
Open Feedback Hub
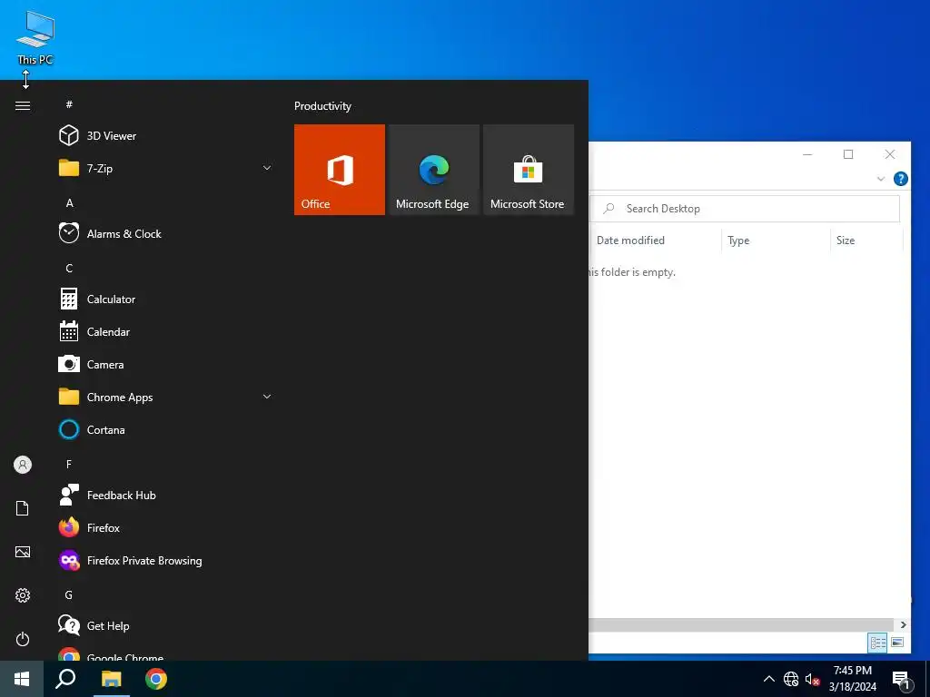[x=166, y=495]
